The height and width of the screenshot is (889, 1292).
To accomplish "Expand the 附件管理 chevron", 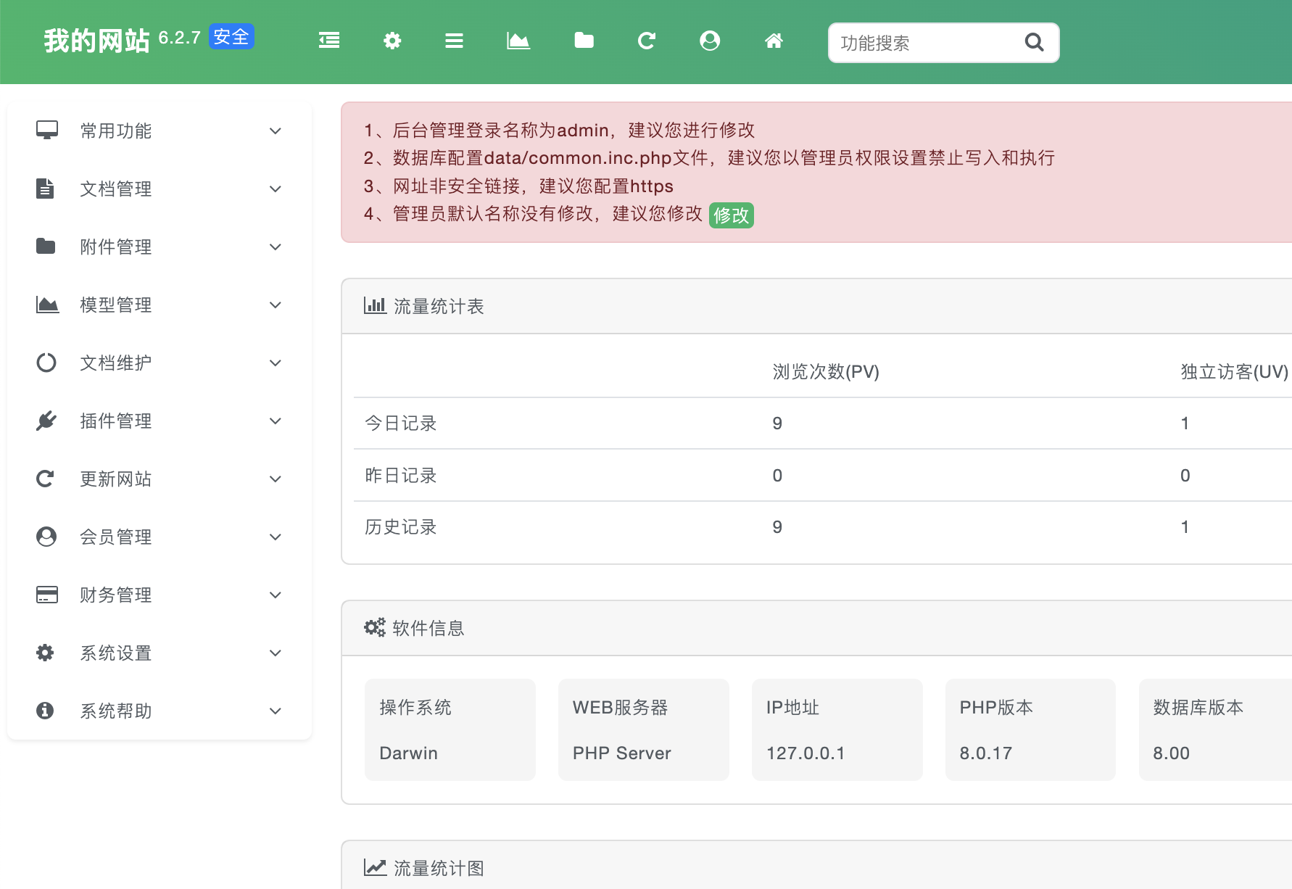I will (x=276, y=247).
